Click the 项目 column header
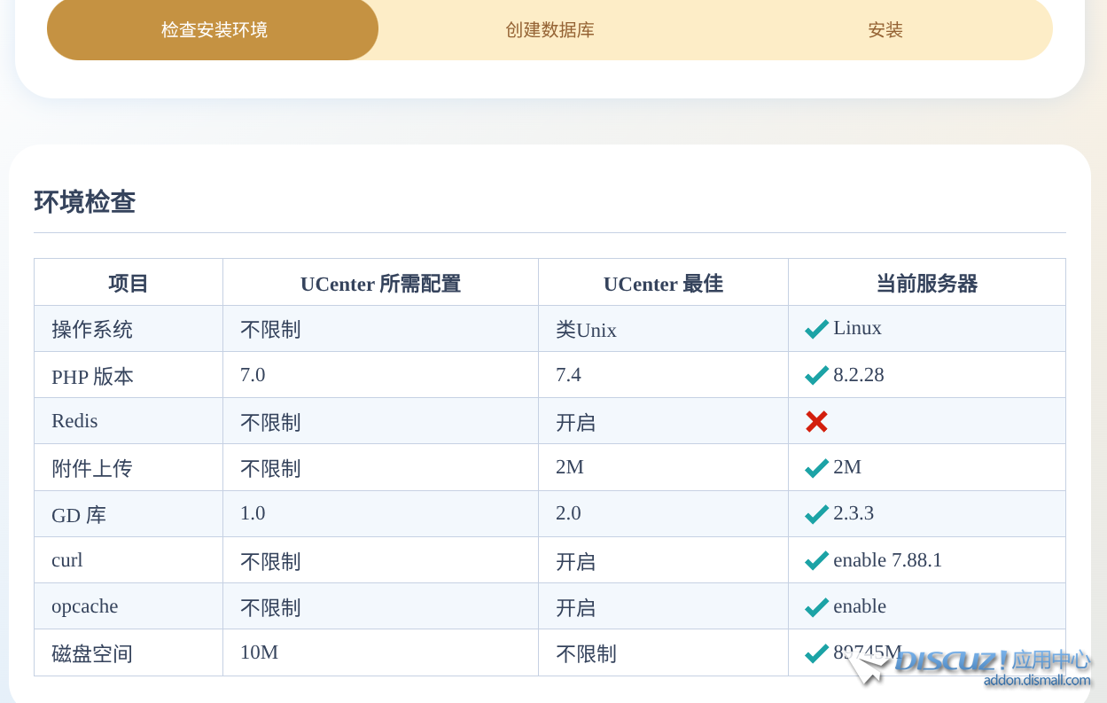Viewport: 1107px width, 703px height. (129, 283)
